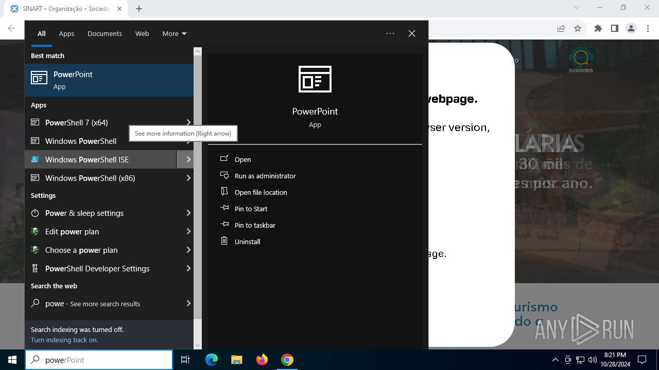The width and height of the screenshot is (659, 370).
Task: Launch Microsoft Edge from the taskbar
Action: (212, 360)
